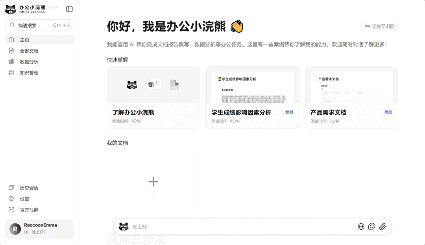Click the 案例 tag on the analysis card
The width and height of the screenshot is (425, 245).
pyautogui.click(x=289, y=112)
